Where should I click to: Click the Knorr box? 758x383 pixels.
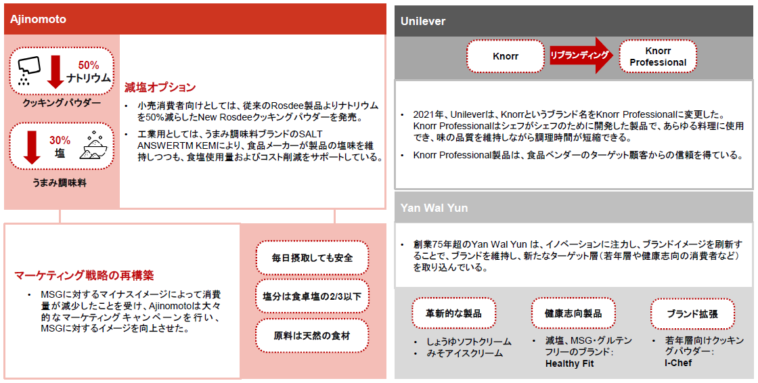point(505,56)
